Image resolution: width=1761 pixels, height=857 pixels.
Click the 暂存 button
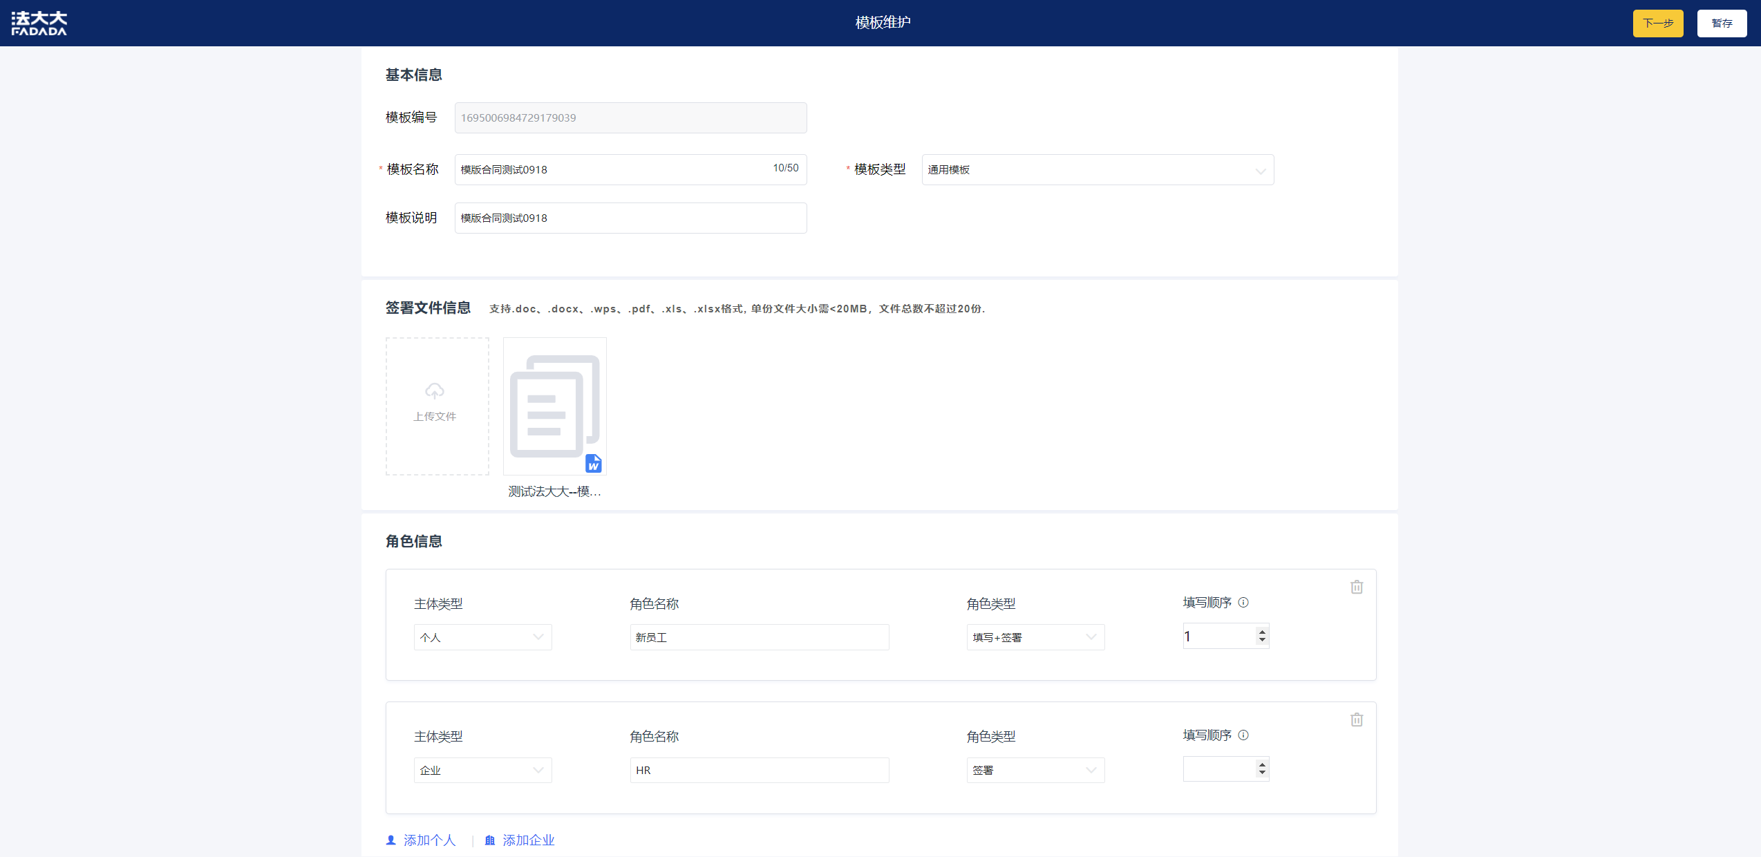pos(1722,23)
